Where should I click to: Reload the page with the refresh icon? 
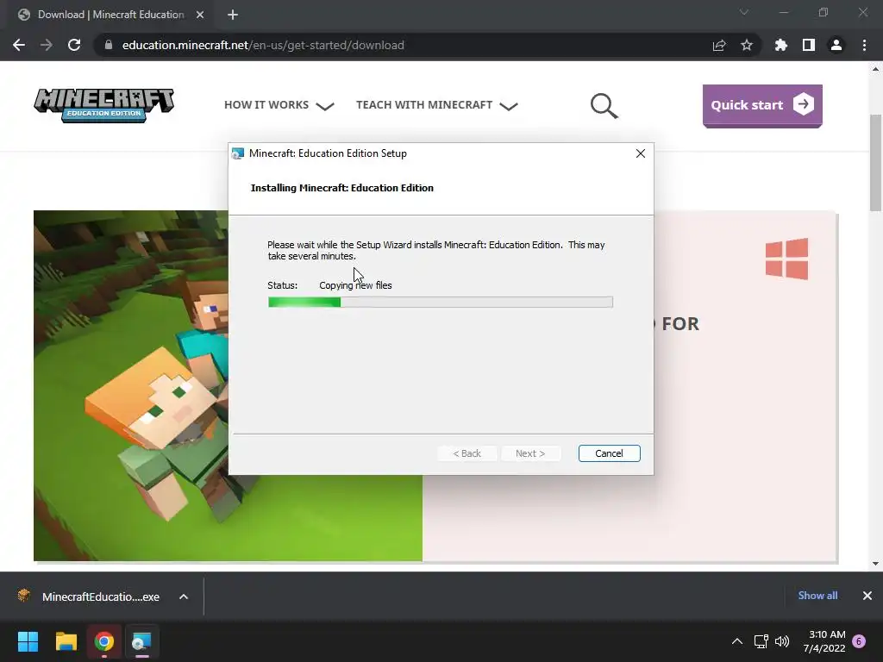click(x=74, y=45)
